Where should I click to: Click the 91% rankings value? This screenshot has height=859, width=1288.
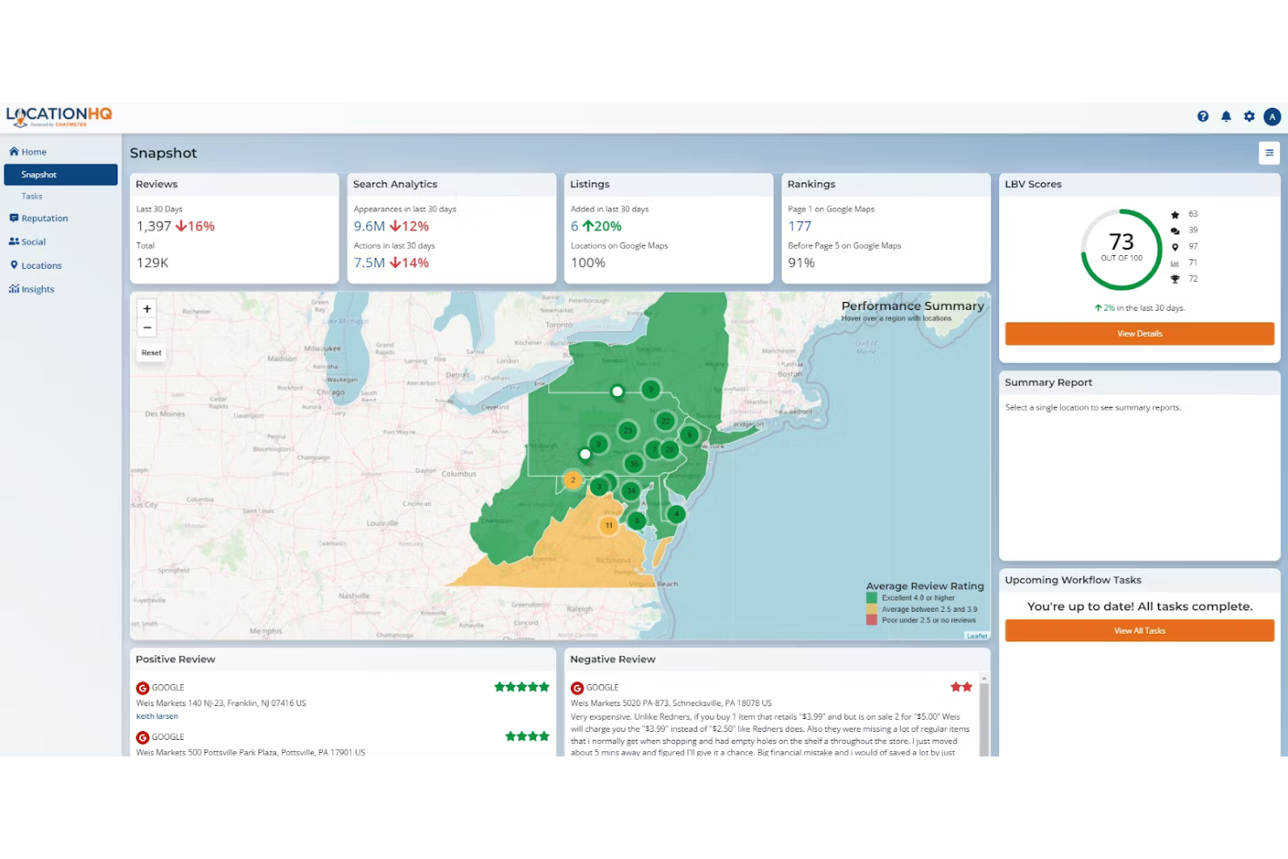[x=802, y=263]
